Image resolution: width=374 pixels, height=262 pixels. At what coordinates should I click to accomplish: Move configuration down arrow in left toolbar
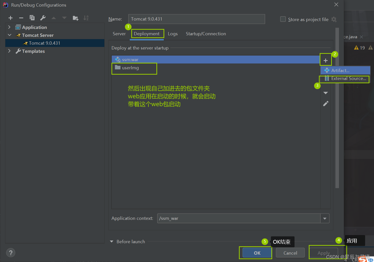(x=64, y=18)
